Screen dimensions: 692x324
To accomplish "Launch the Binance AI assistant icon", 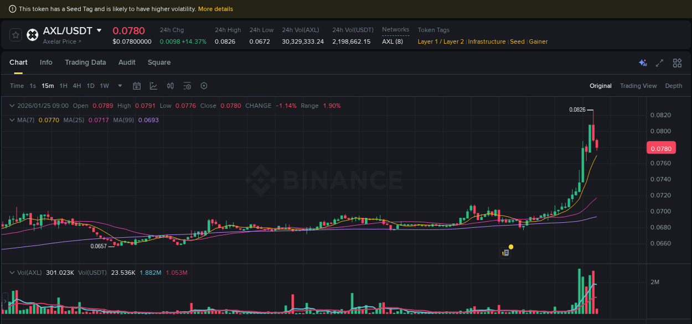I will [643, 63].
